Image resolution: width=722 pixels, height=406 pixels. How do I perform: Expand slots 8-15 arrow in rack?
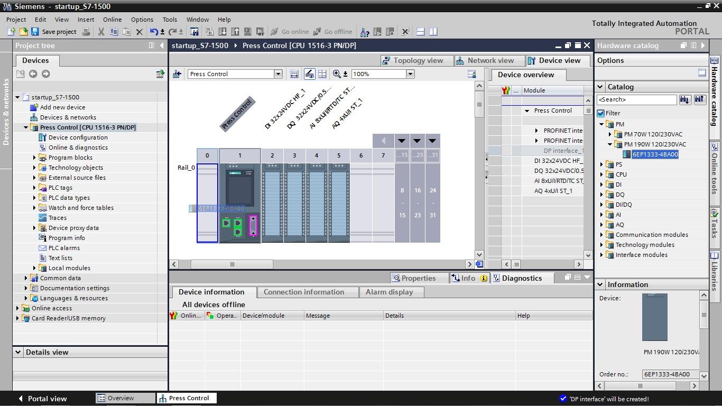(402, 141)
